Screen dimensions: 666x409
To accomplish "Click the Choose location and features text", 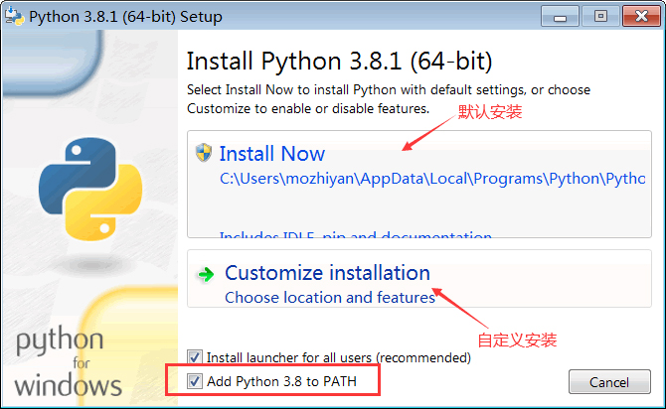I will point(329,297).
